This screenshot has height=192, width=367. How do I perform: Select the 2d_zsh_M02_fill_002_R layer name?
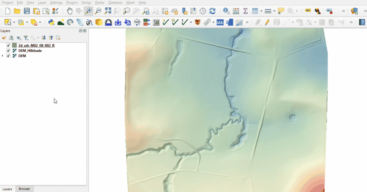pyautogui.click(x=36, y=46)
